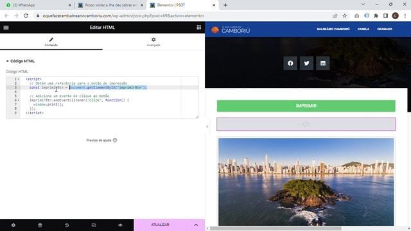The image size is (411, 231).
Task: Switch to the Posso visitar a ilha tab
Action: point(110,5)
